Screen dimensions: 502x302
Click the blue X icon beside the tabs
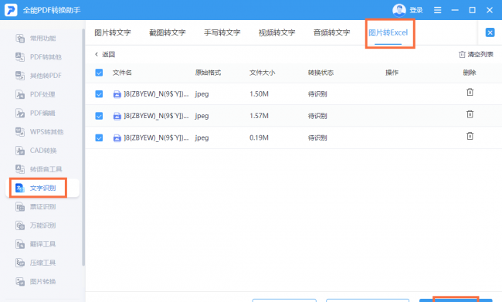(490, 32)
